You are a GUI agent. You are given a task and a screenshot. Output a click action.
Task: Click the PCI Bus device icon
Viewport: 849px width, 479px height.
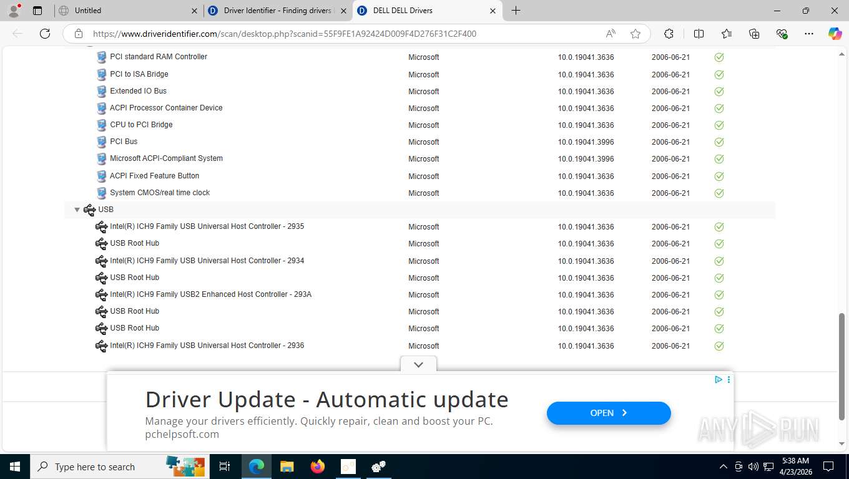coord(102,142)
